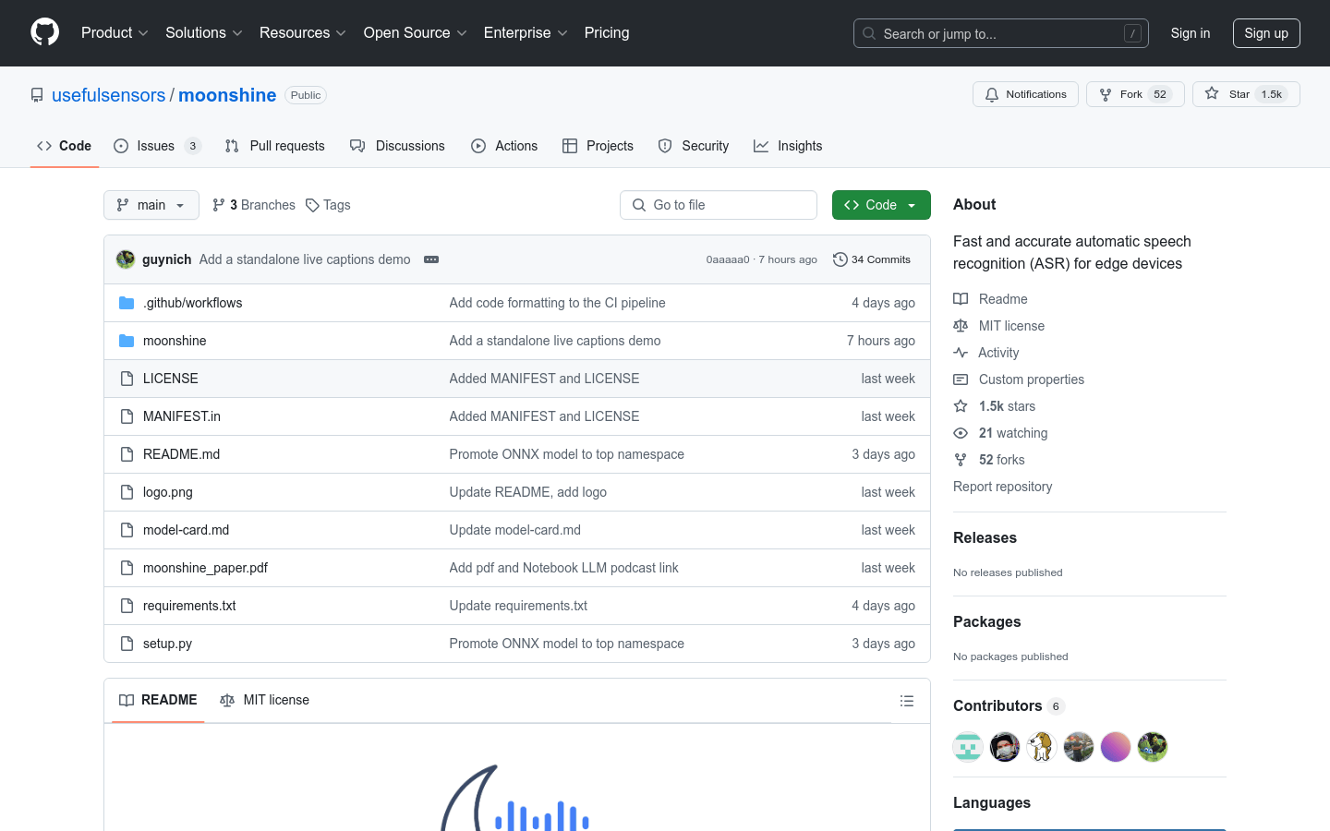Viewport: 1330px width, 831px height.
Task: Open the Pull requests tab
Action: click(275, 146)
